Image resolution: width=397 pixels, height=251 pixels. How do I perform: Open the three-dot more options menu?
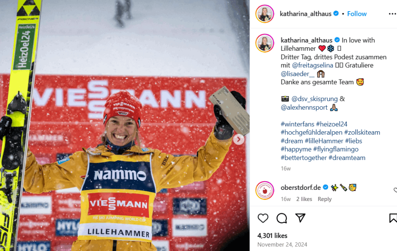[392, 14]
